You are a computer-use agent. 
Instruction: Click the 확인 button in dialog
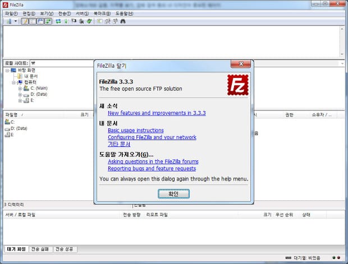(173, 194)
